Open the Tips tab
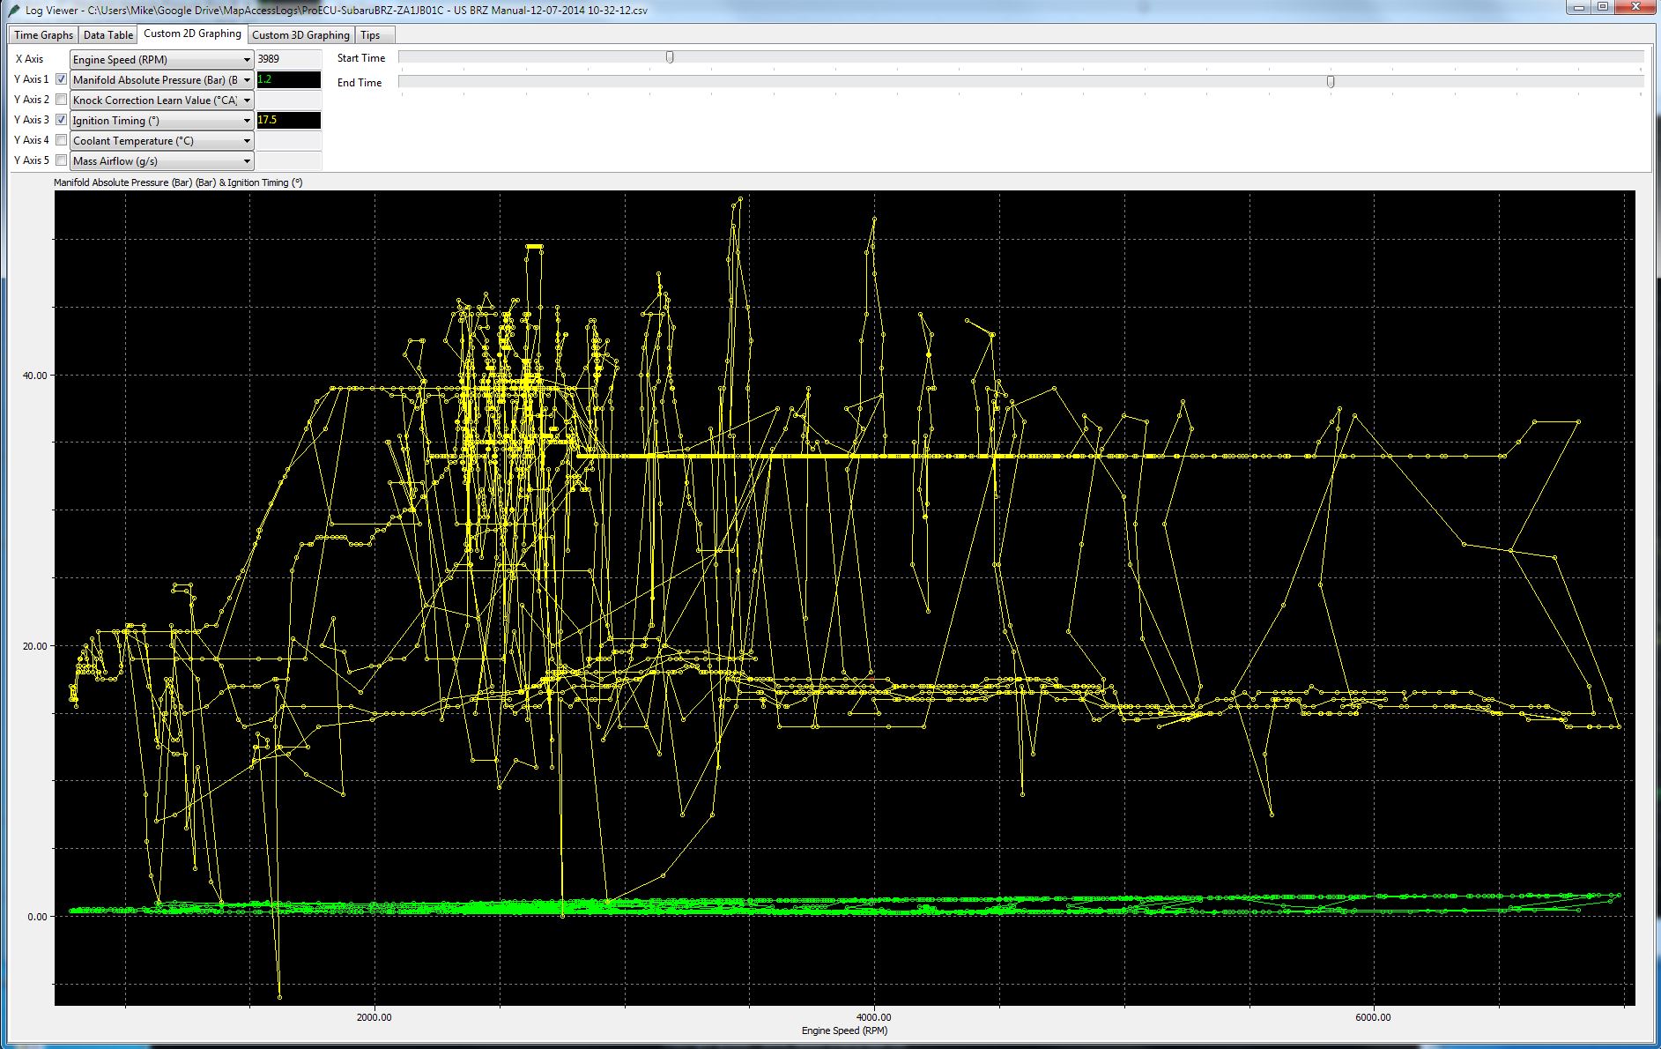The height and width of the screenshot is (1049, 1661). point(370,35)
